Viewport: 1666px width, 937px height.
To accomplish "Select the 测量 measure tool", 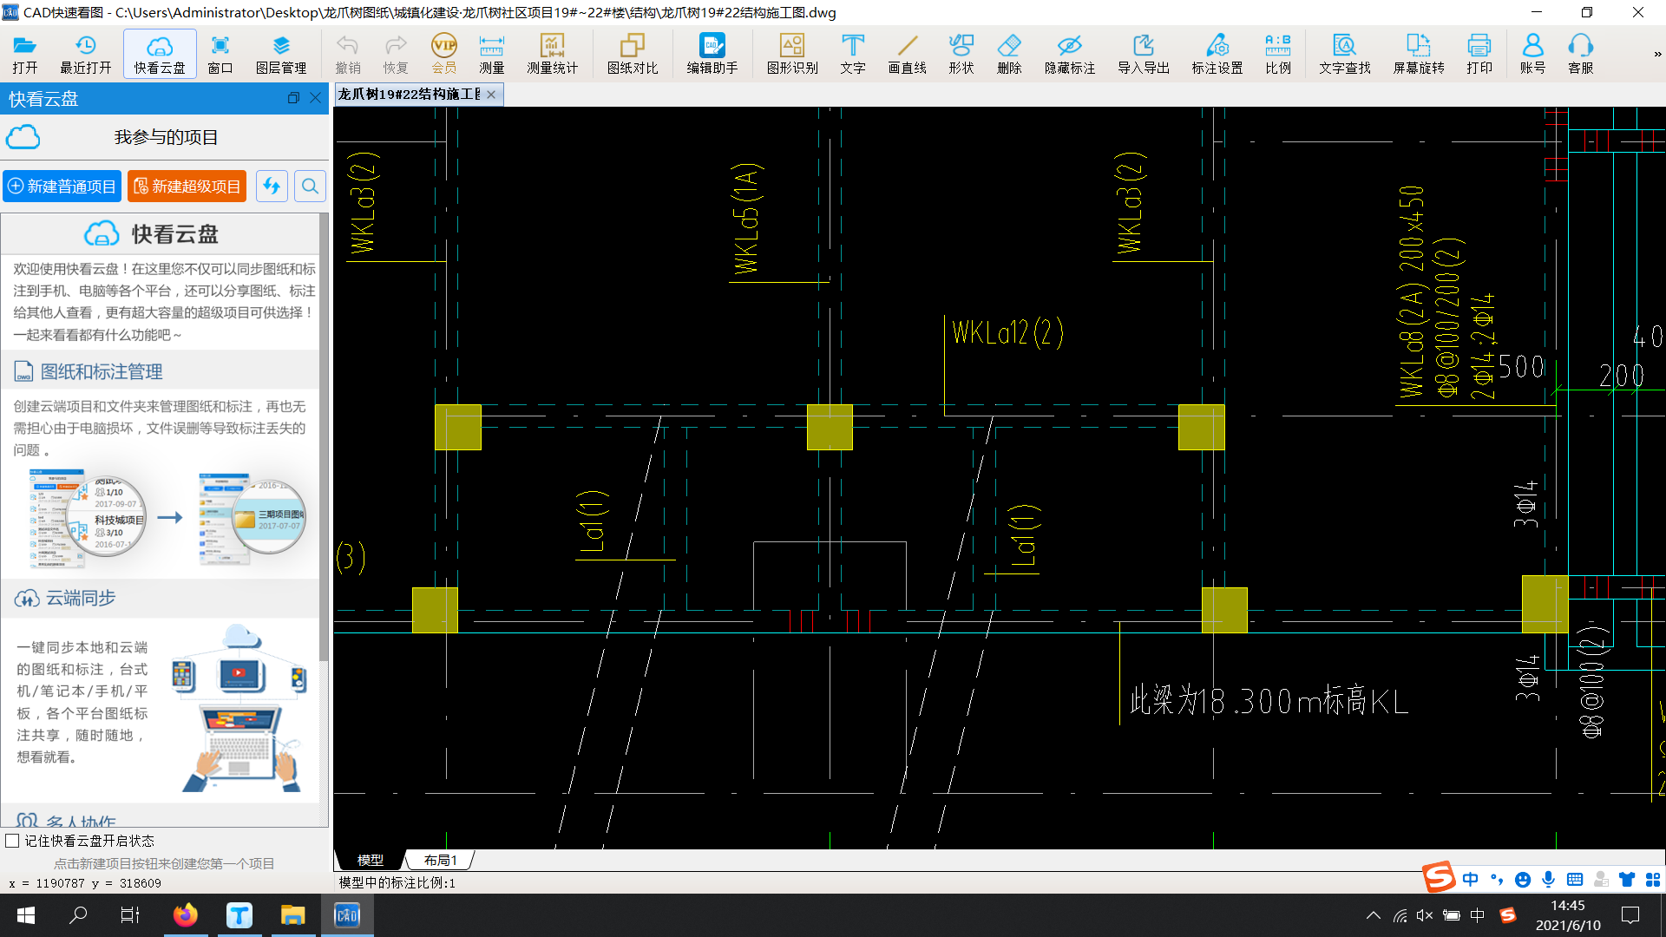I will (492, 55).
